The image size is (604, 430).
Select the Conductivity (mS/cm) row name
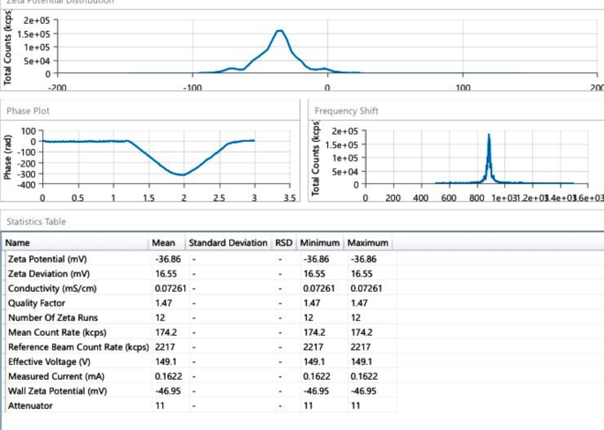point(52,288)
